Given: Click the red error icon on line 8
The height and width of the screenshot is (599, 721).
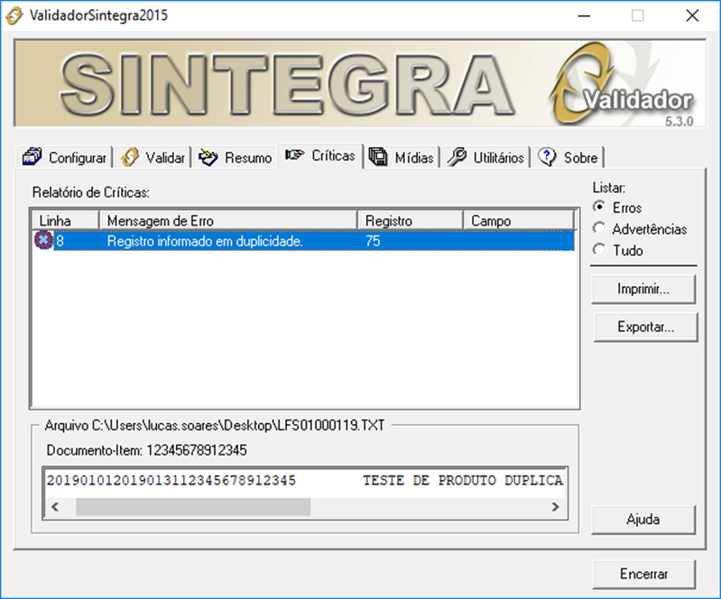Looking at the screenshot, I should pos(43,240).
